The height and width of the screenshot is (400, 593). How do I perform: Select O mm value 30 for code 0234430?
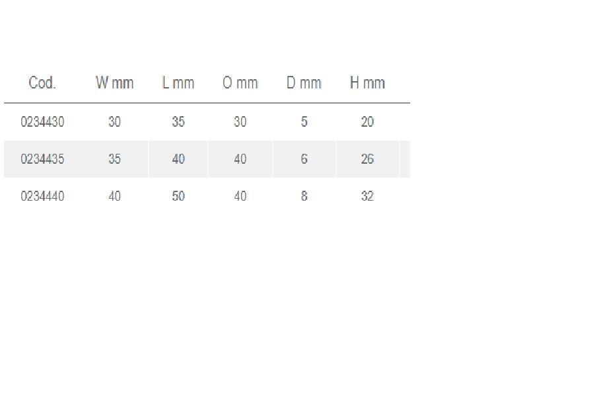click(x=240, y=122)
